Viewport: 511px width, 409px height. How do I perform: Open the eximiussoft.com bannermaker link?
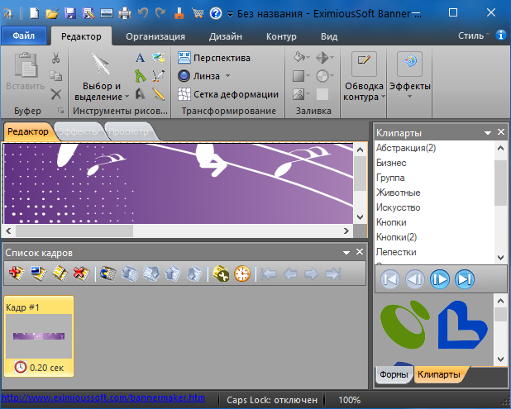[x=102, y=398]
